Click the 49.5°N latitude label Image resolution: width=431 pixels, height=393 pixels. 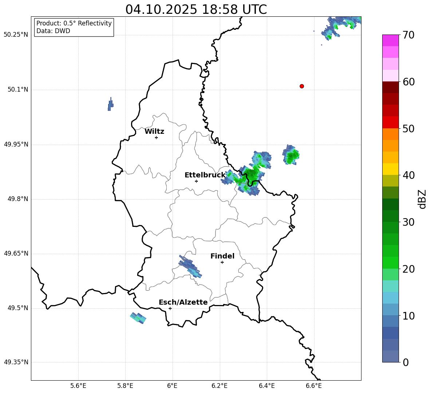coord(18,308)
